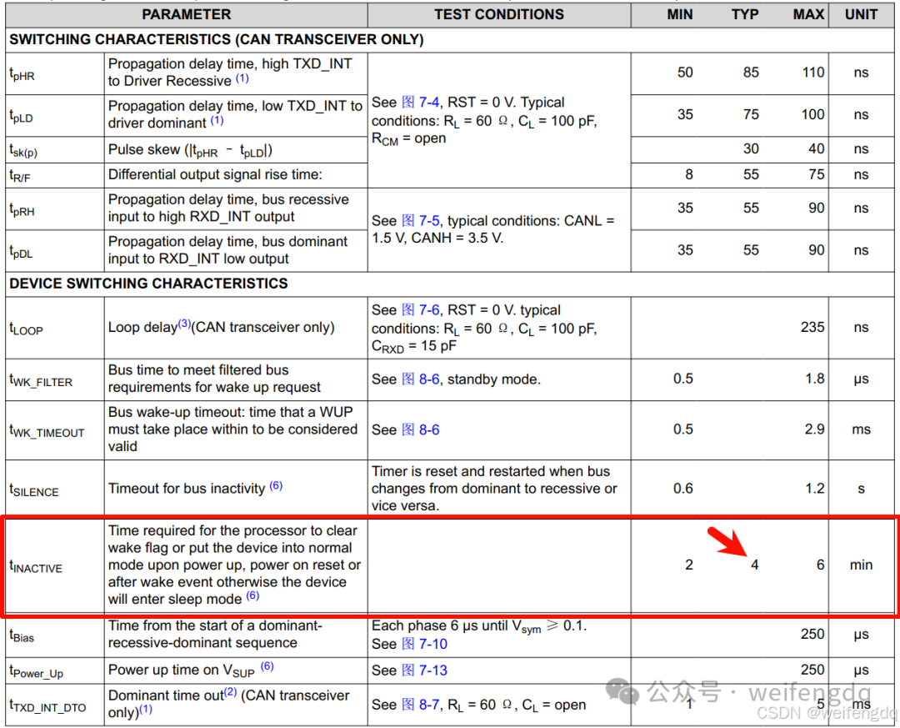Click the tBias parameter symbol
900x728 pixels.
click(x=22, y=636)
